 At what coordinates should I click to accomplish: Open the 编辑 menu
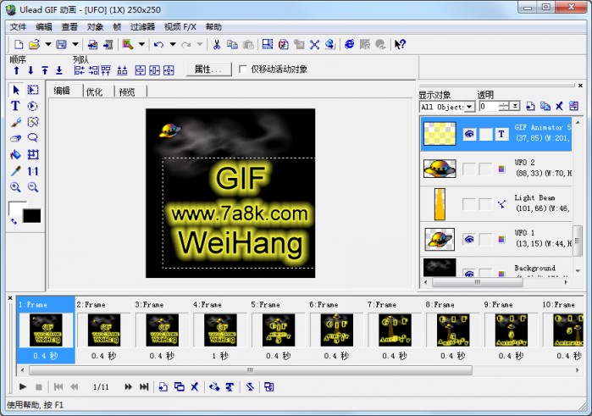pyautogui.click(x=44, y=27)
